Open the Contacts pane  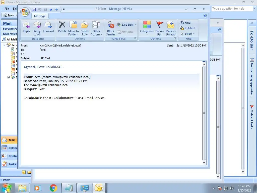pyautogui.click(x=9, y=156)
